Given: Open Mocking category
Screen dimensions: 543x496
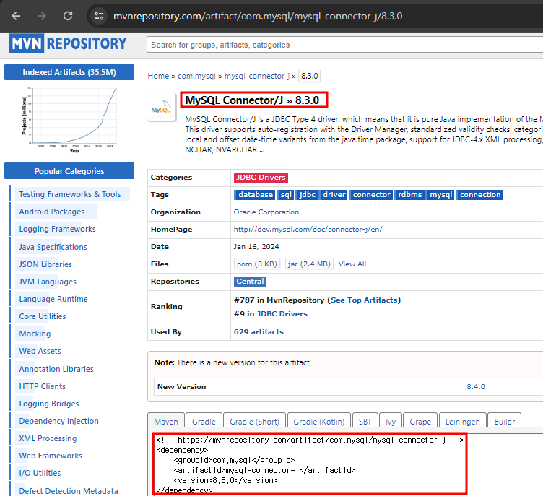Looking at the screenshot, I should point(35,334).
